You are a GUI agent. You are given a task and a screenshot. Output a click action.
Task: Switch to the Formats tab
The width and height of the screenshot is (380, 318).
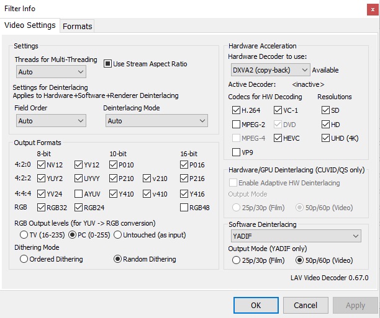77,26
